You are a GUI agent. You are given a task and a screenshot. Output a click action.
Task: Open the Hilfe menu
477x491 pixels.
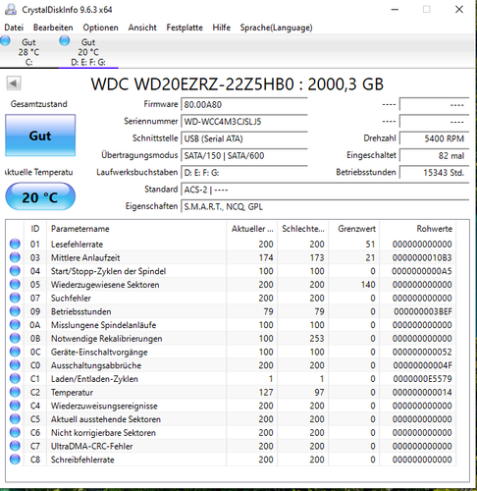coord(222,27)
